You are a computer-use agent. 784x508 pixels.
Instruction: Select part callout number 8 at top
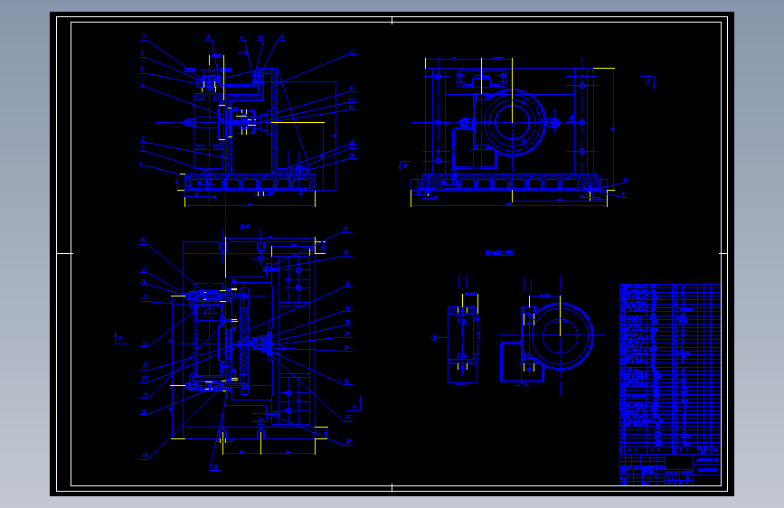207,37
